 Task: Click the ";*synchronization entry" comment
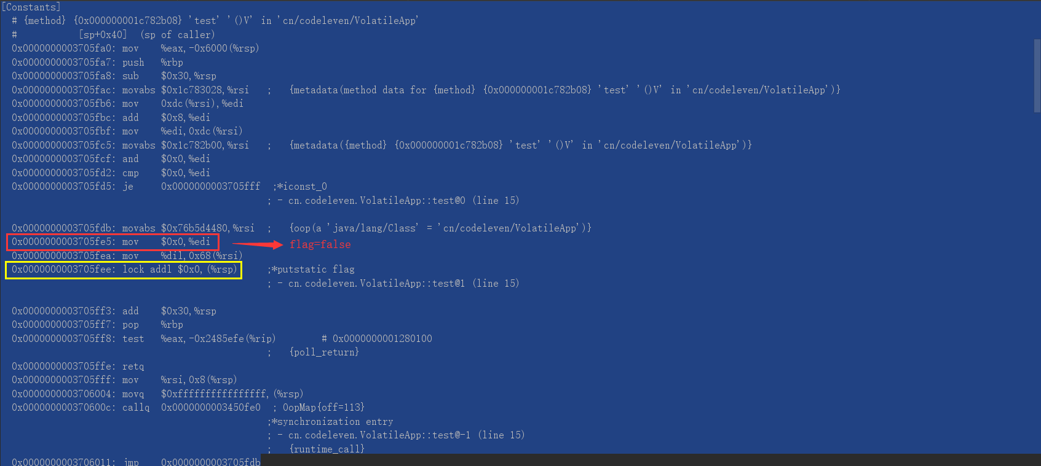click(330, 422)
